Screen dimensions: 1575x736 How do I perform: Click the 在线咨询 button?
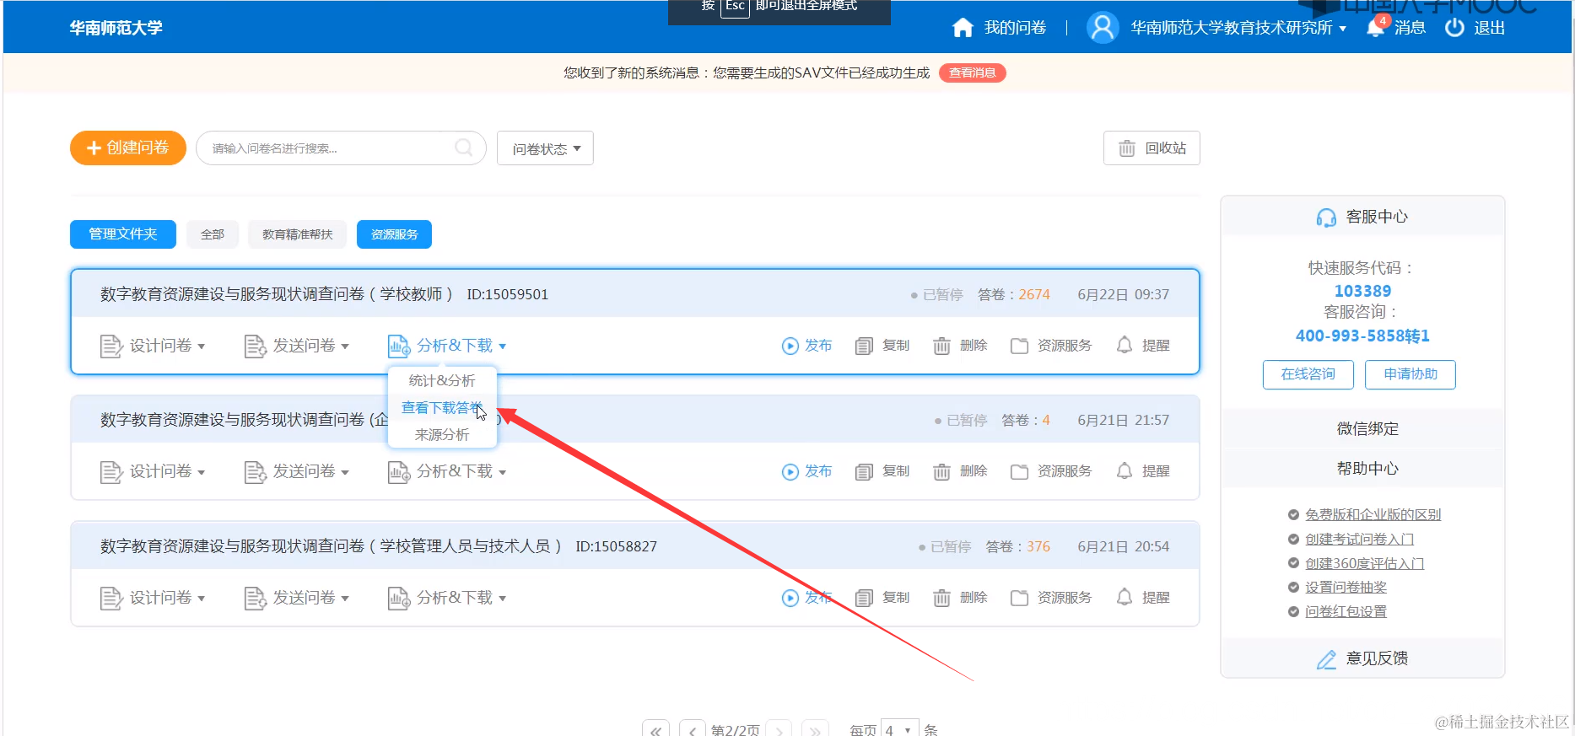(1308, 374)
